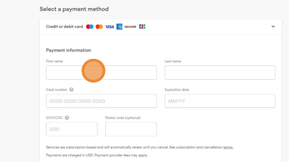Viewport: 289px width, 162px height.
Task: Click the CVV/CVC input box
Action: tap(72, 129)
